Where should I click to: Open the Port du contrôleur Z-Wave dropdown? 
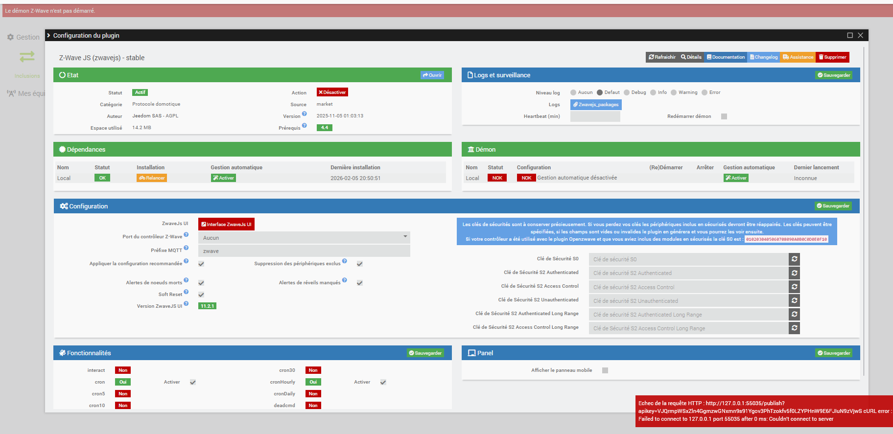click(304, 238)
